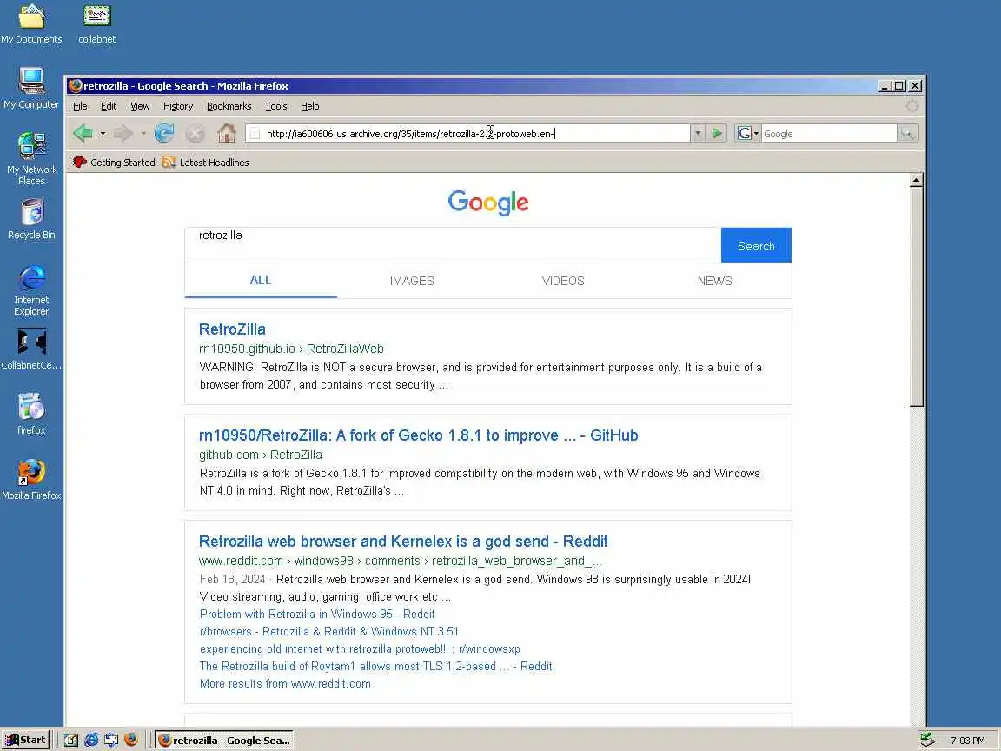The image size is (1001, 751).
Task: Open the Recycle Bin
Action: 31,219
